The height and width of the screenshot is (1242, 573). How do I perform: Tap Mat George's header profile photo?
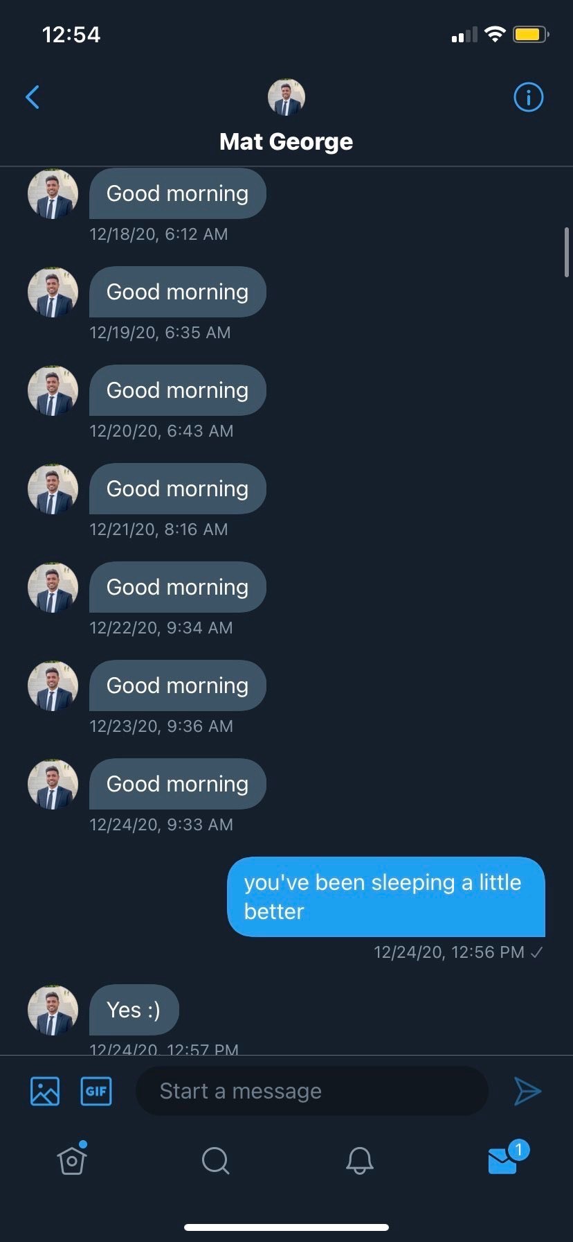tap(286, 97)
